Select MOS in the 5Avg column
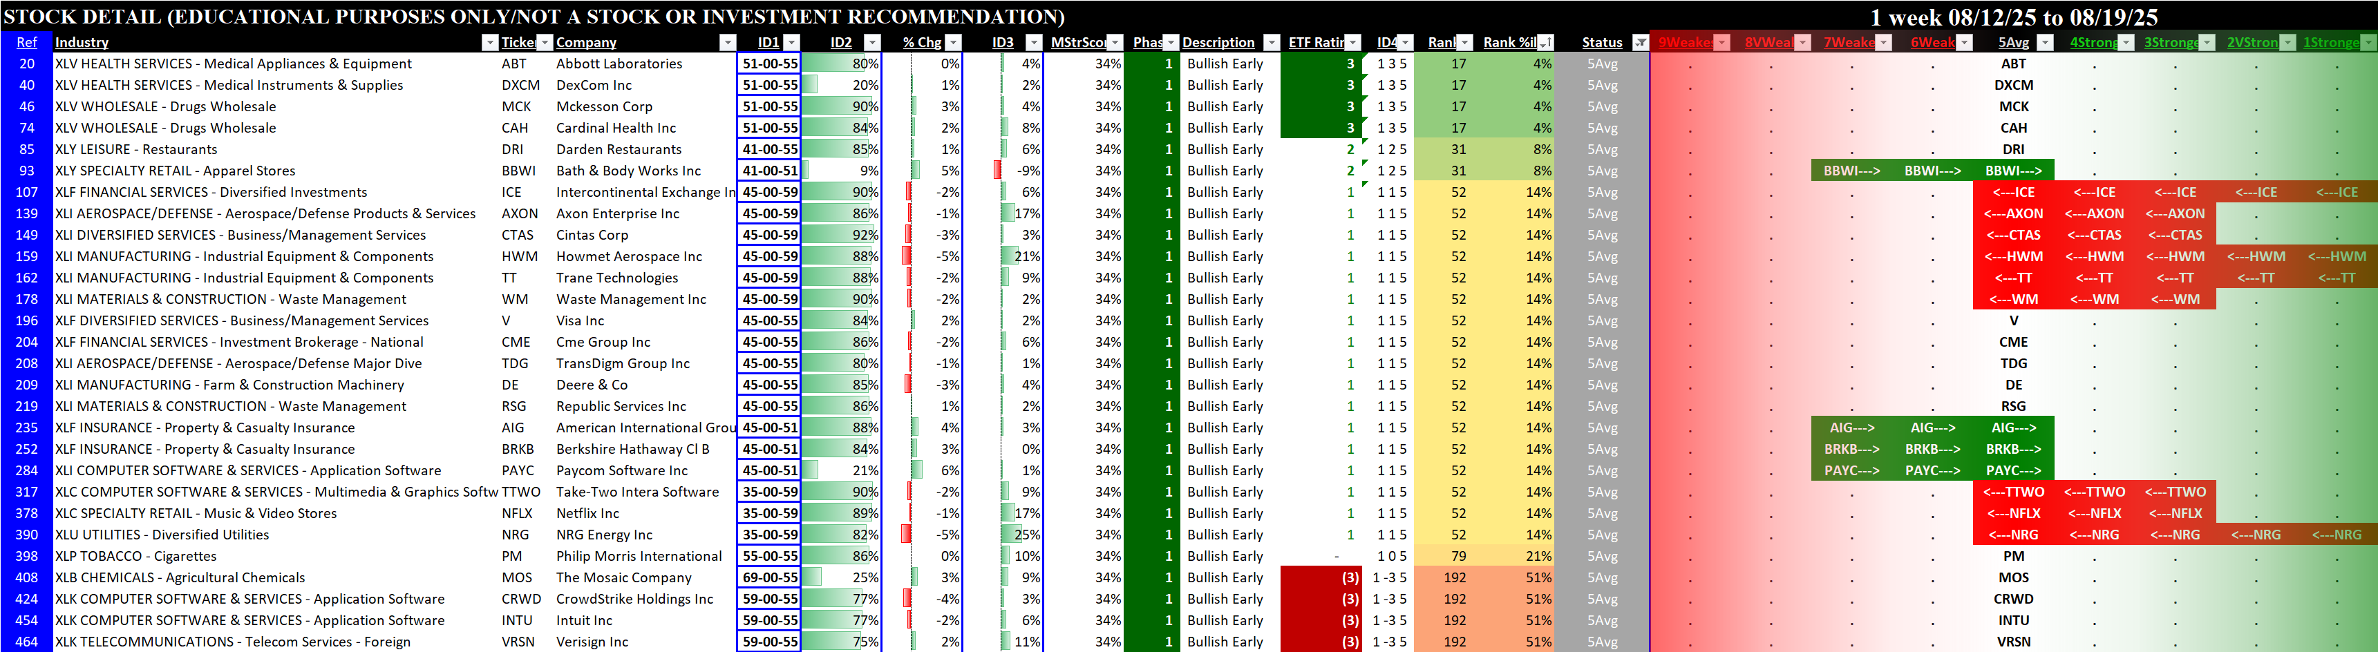The image size is (2378, 652). click(2013, 577)
